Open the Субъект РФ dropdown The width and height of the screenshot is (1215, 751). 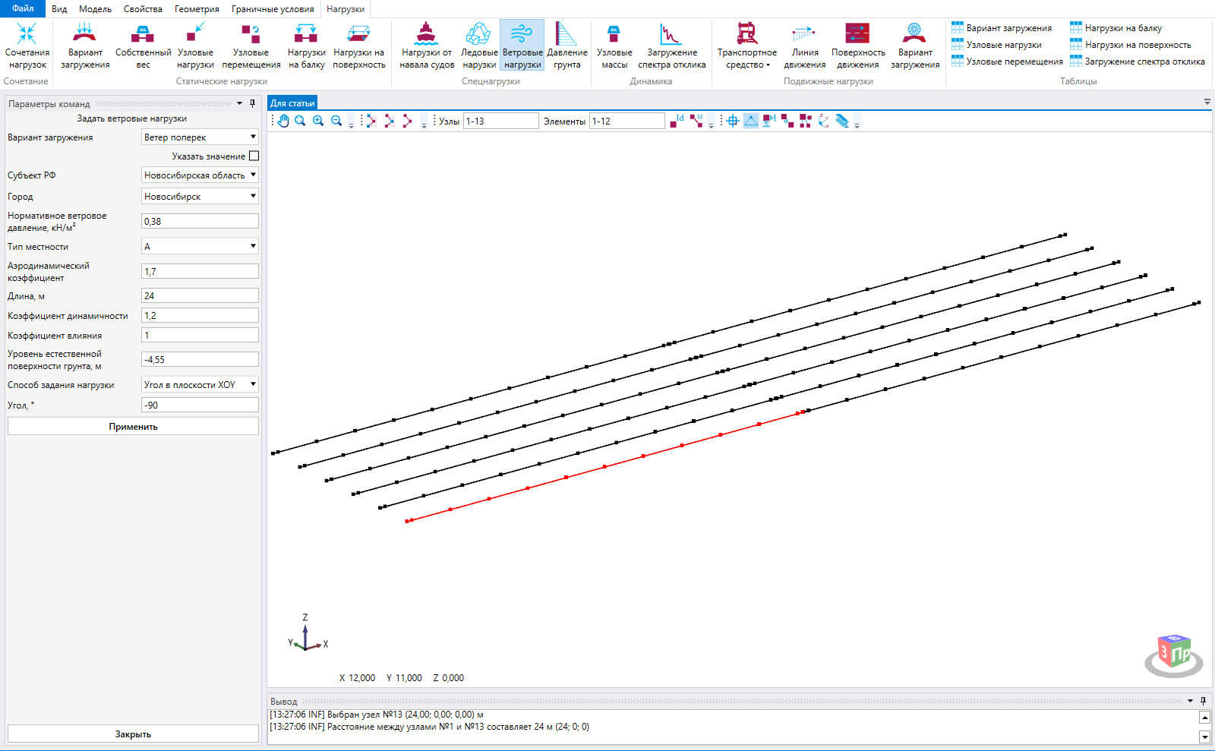(200, 175)
